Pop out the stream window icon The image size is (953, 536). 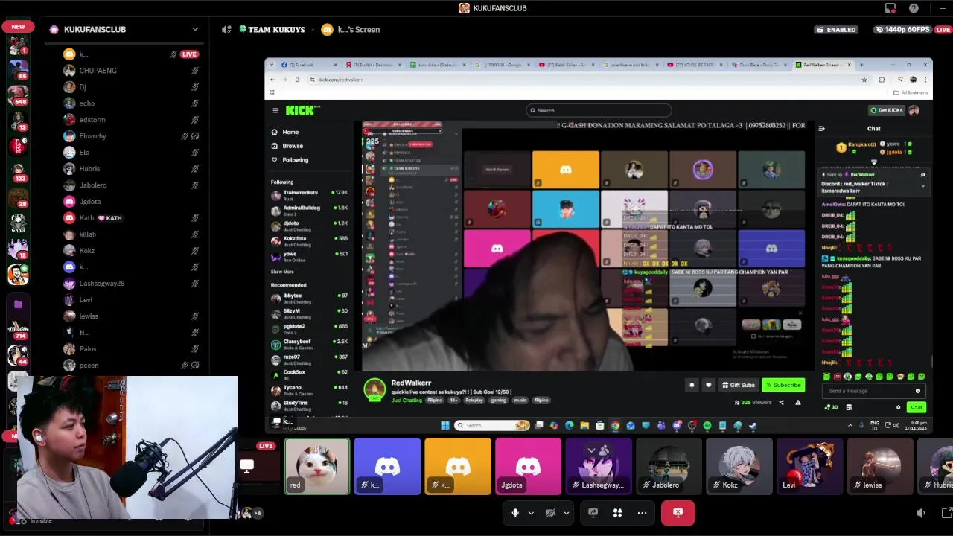click(x=947, y=513)
